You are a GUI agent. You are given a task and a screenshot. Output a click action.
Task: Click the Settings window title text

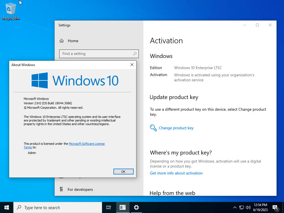64,25
